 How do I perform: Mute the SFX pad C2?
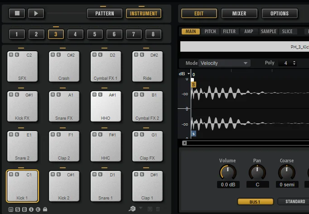[x=11, y=55]
